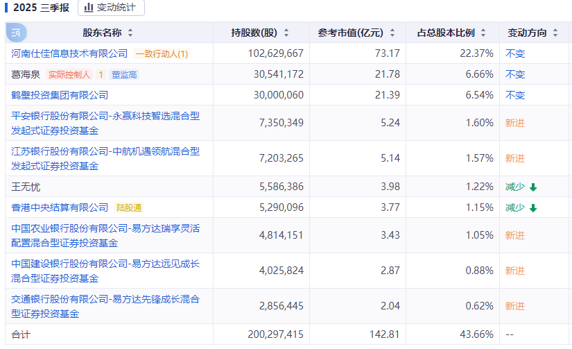Click the 一致行动人(1) tag
This screenshot has width=572, height=349.
[162, 53]
